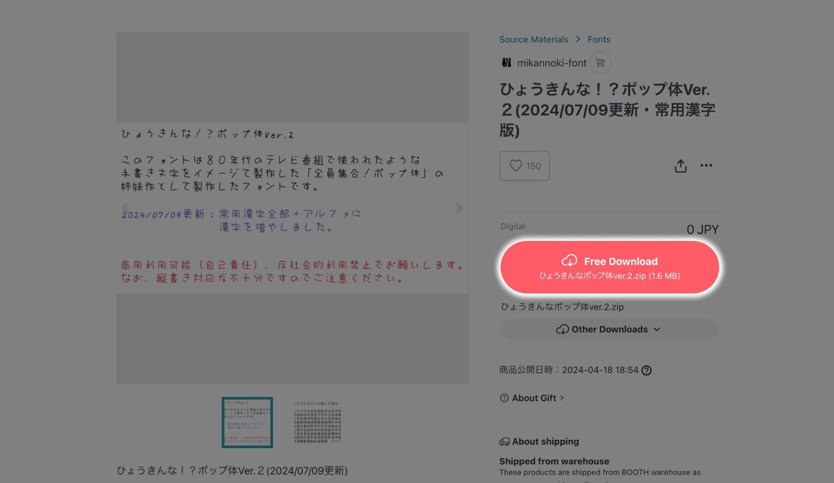Screen dimensions: 834x483
Task: Toggle the heart to like this product
Action: coord(517,166)
